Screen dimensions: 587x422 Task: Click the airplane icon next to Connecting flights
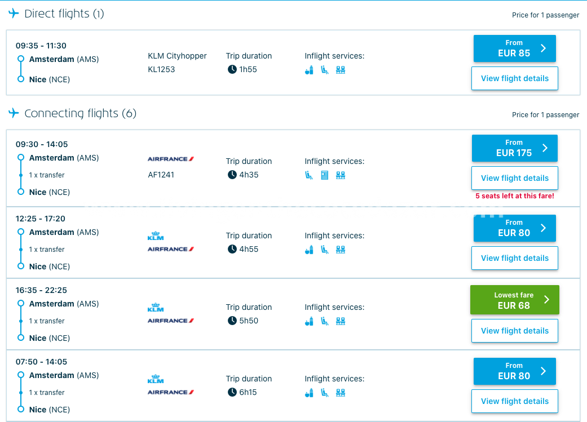(14, 113)
